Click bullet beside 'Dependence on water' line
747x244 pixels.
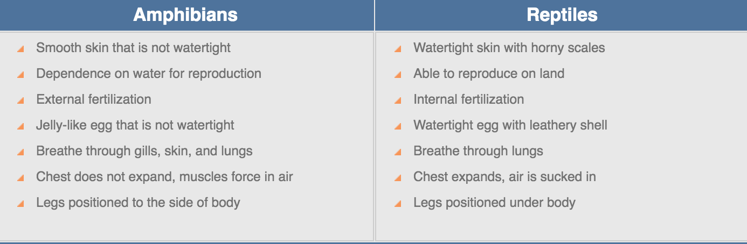(21, 75)
